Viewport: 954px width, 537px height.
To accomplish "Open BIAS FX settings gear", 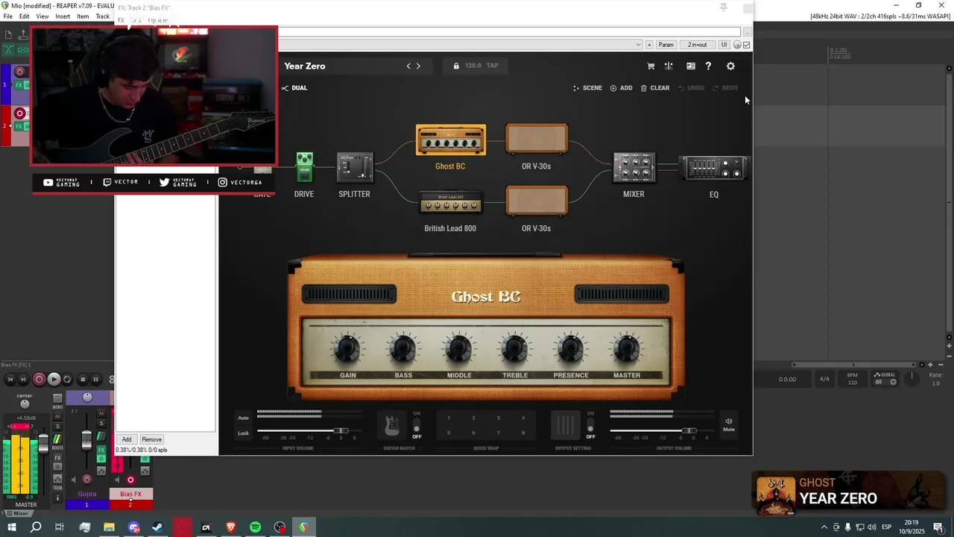I will 730,66.
